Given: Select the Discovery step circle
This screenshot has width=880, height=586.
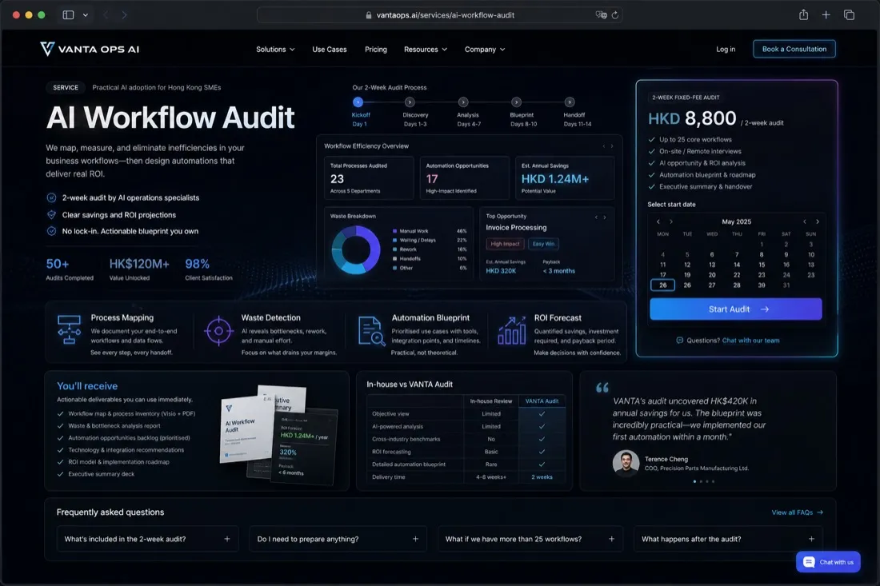Looking at the screenshot, I should click(410, 102).
